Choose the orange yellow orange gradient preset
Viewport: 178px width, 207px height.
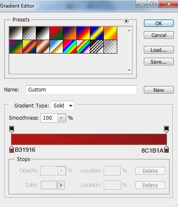click(x=110, y=33)
